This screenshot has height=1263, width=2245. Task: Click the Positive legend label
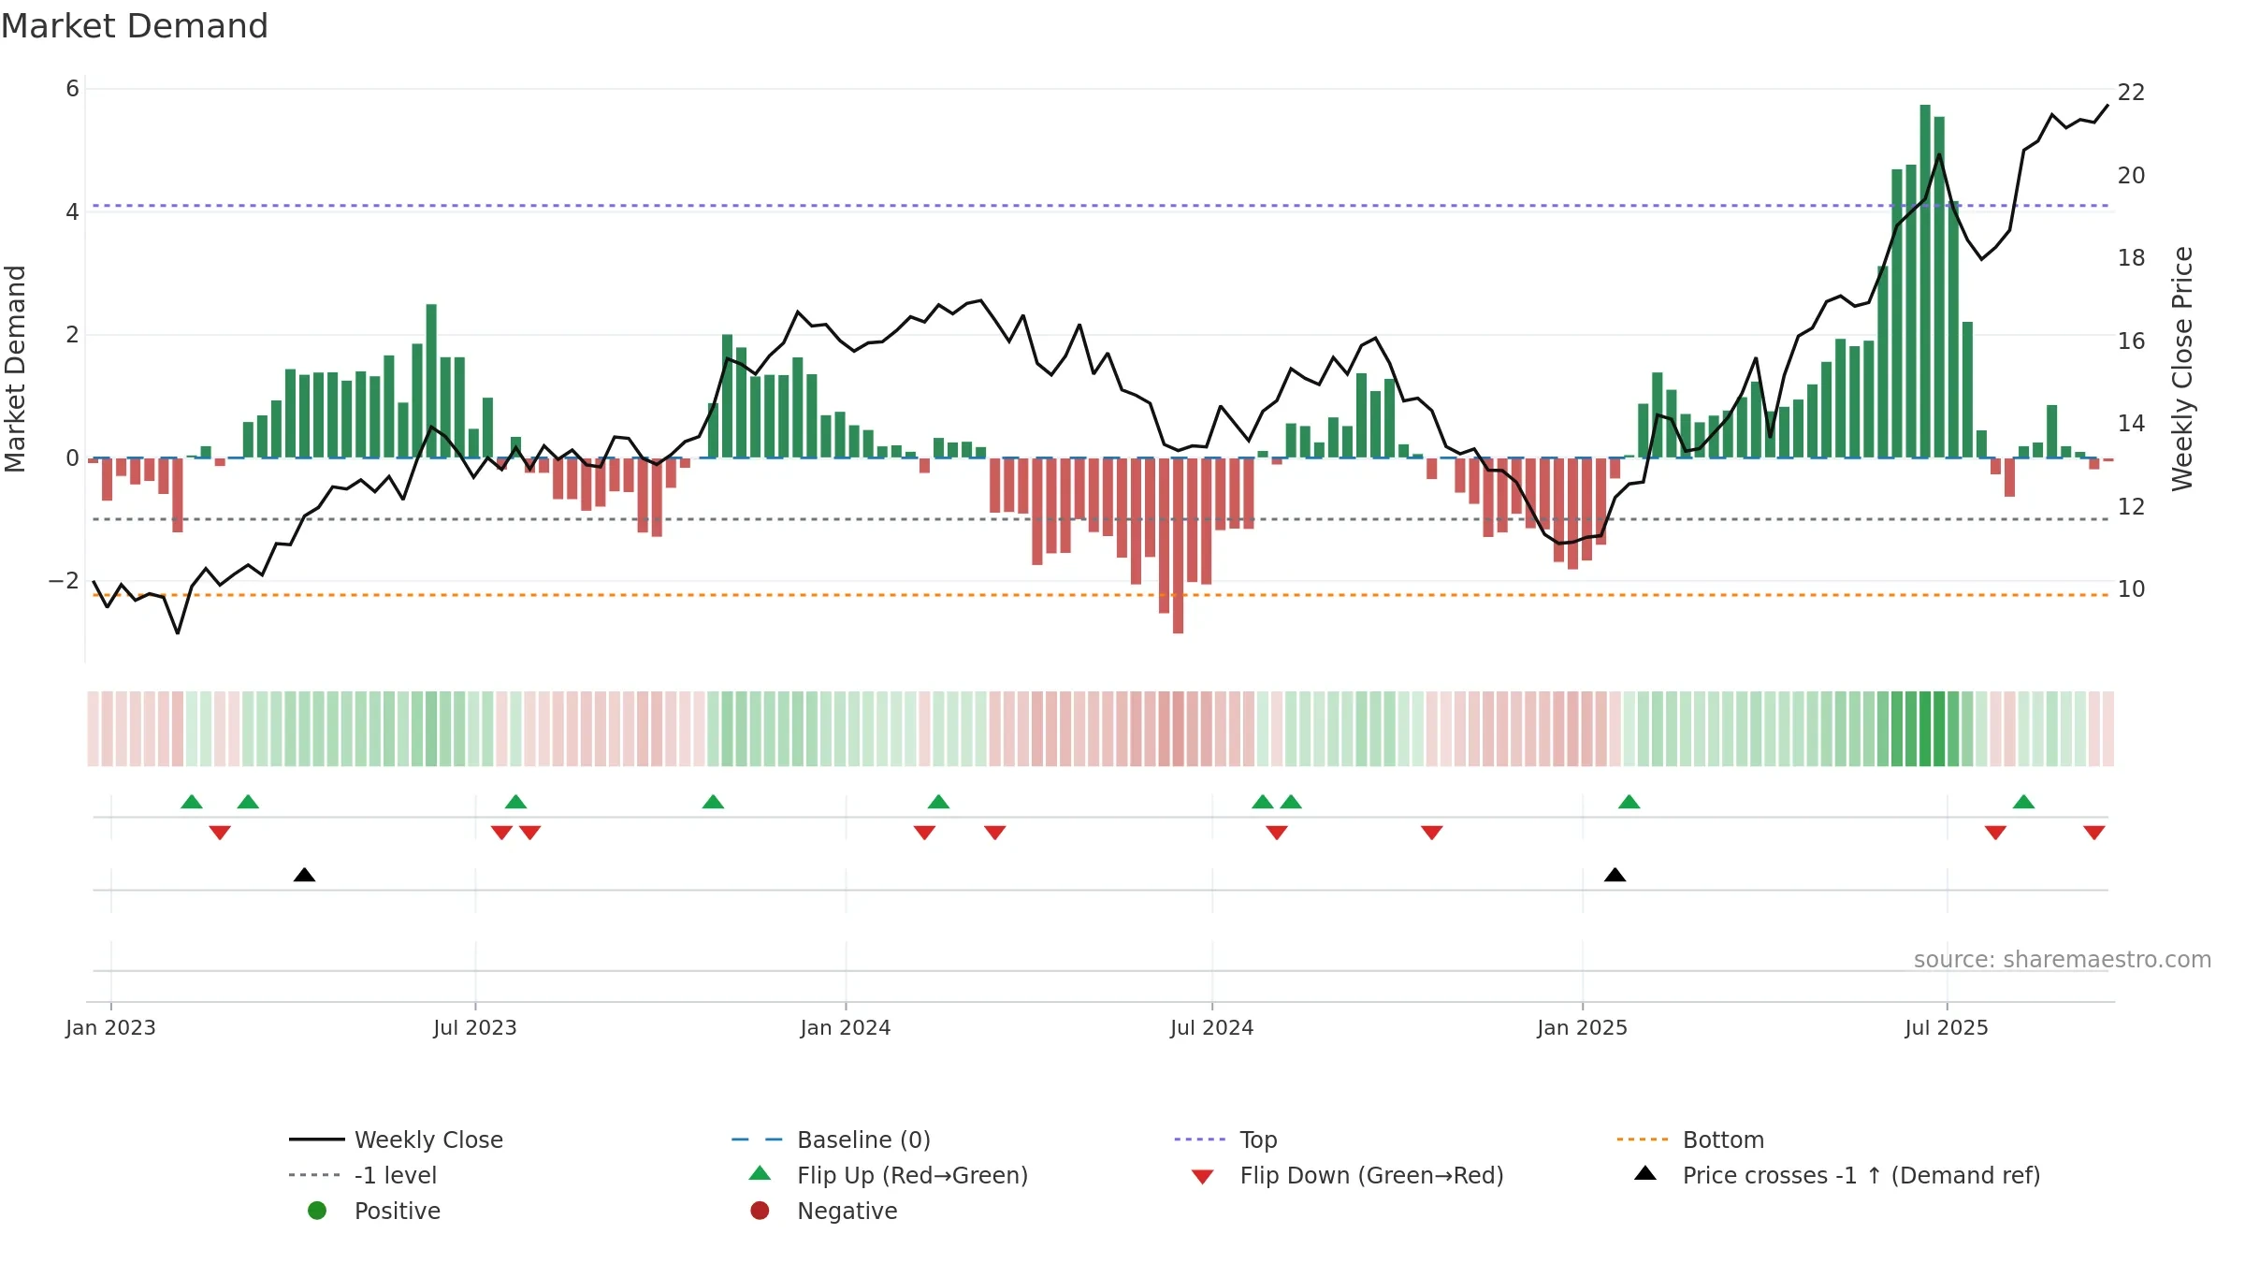(x=397, y=1211)
